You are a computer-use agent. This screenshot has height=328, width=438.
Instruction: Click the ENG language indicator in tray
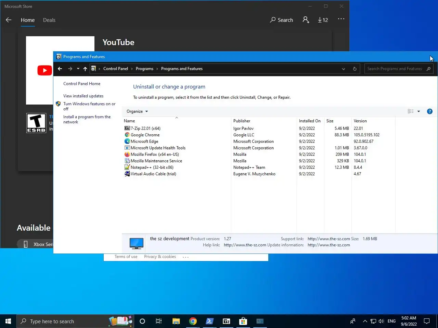pyautogui.click(x=392, y=321)
